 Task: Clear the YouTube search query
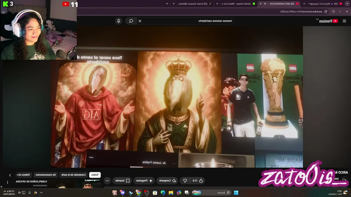[140, 21]
